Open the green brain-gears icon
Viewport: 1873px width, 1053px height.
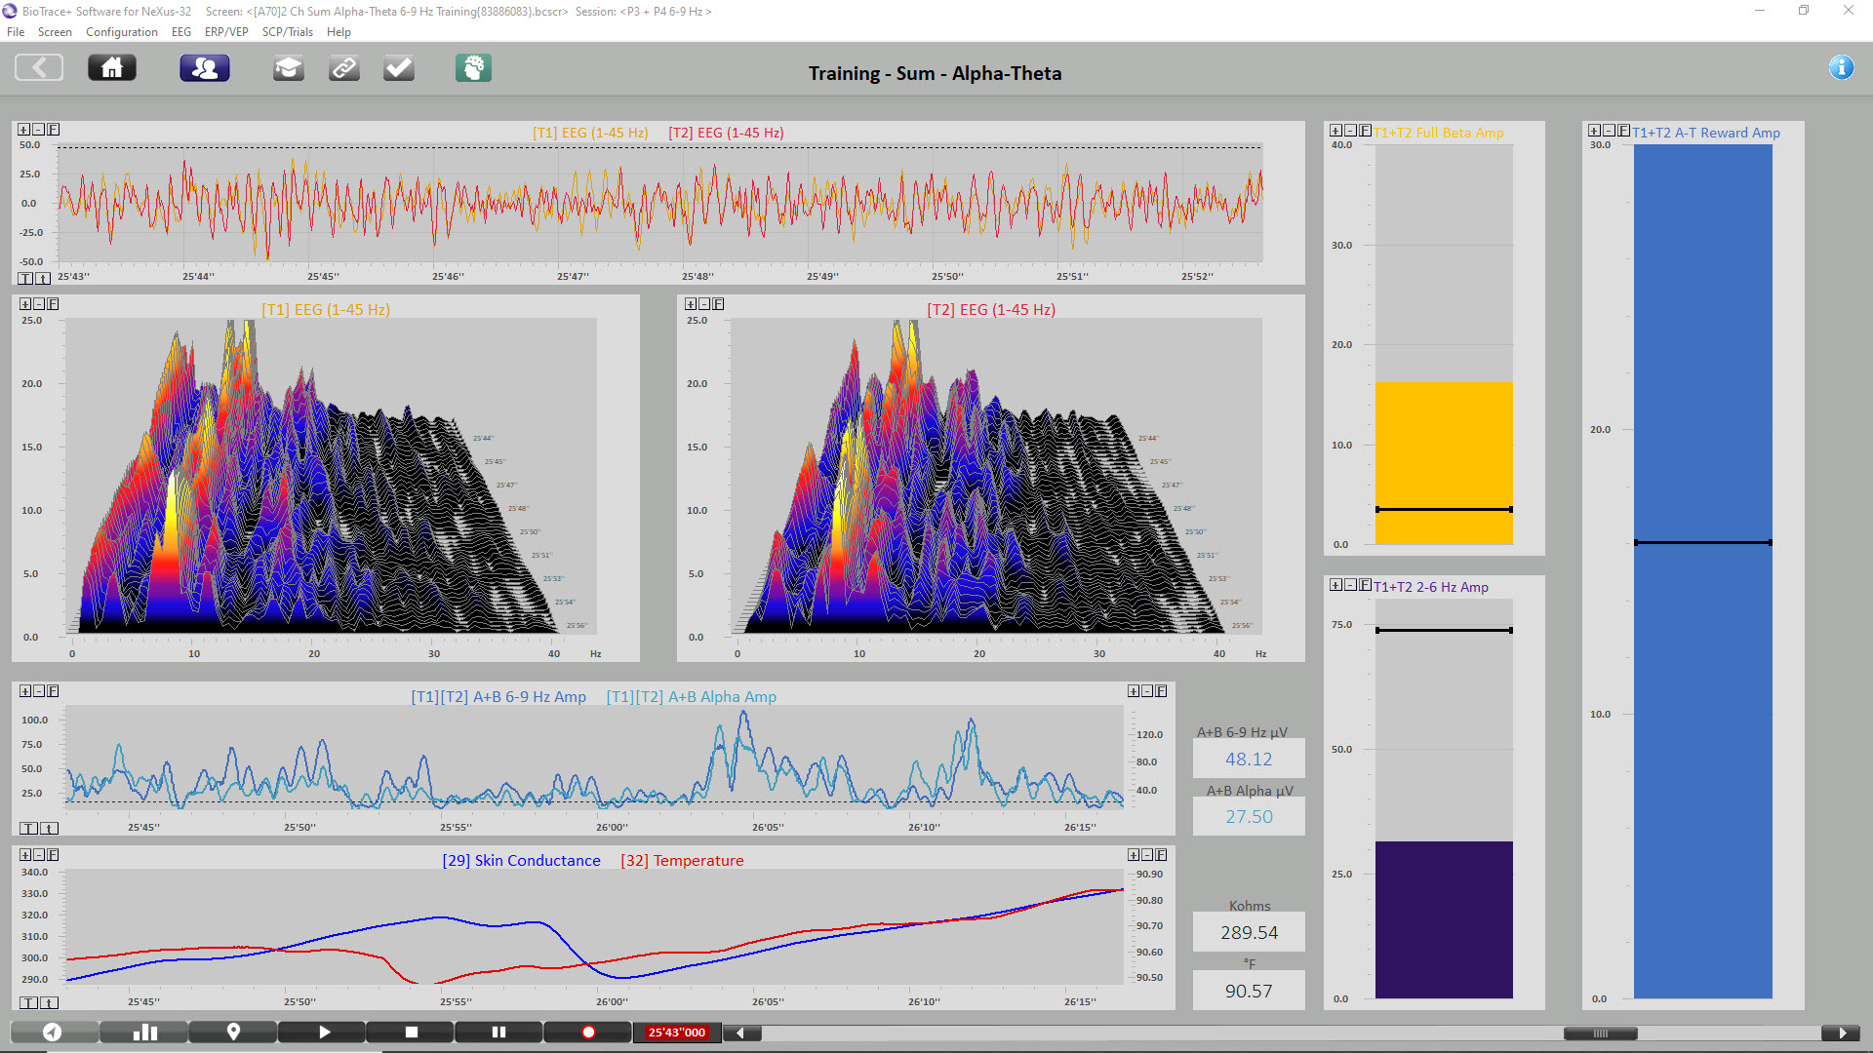click(x=473, y=68)
